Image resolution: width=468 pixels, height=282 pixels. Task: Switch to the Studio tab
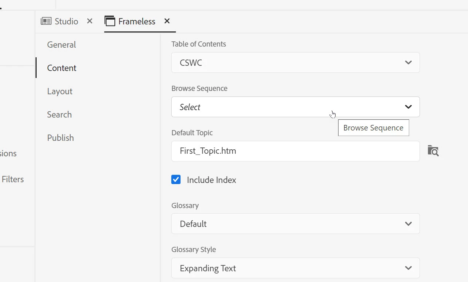coord(66,21)
